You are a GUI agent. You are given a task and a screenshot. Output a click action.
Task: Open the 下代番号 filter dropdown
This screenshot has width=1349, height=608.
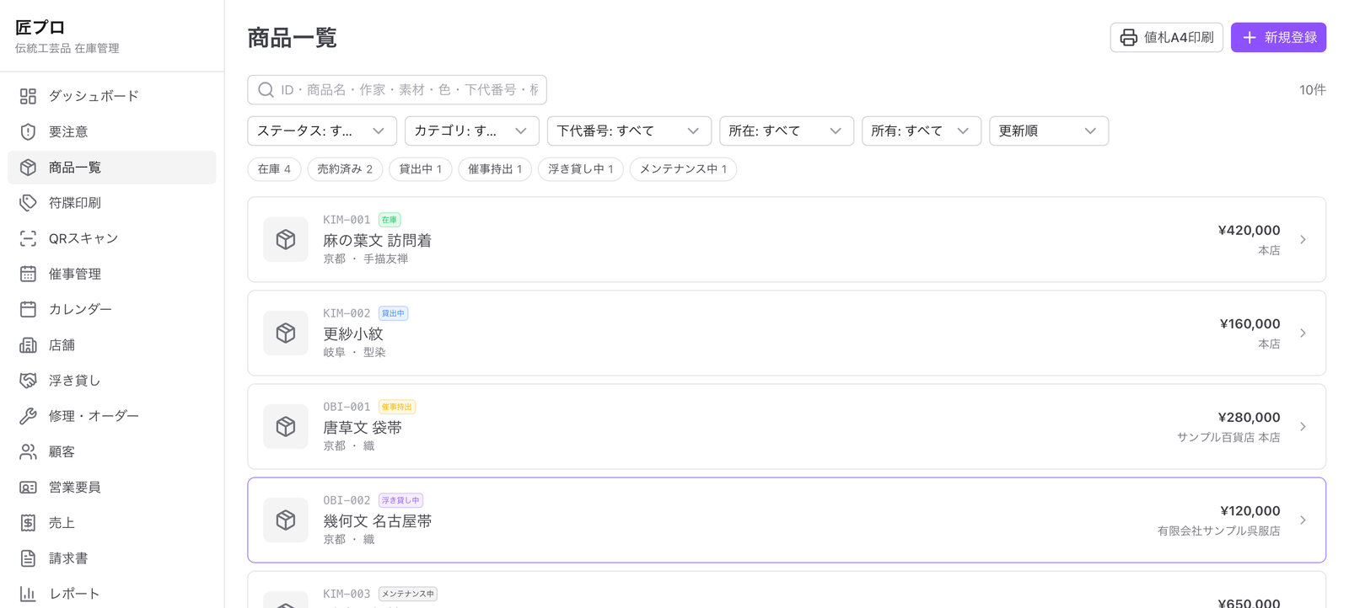pos(629,131)
